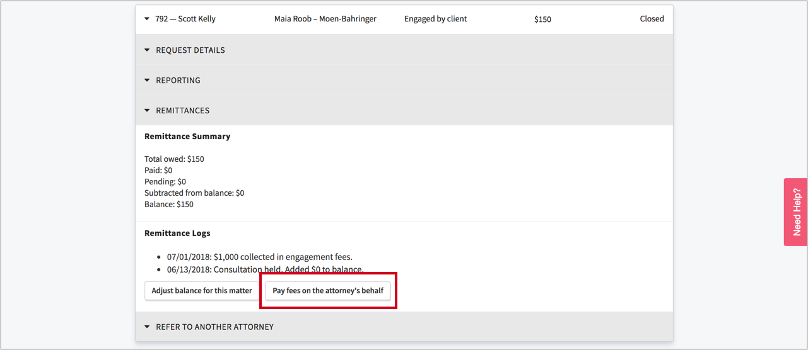Click the caret beside REFER TO ANOTHER ATTORNEY
Image resolution: width=808 pixels, height=350 pixels.
click(x=147, y=327)
